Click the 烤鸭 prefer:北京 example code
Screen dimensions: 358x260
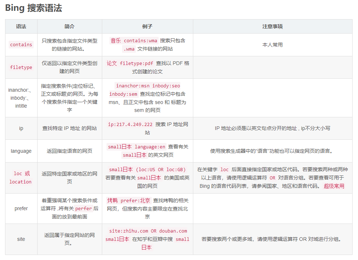coord(129,200)
